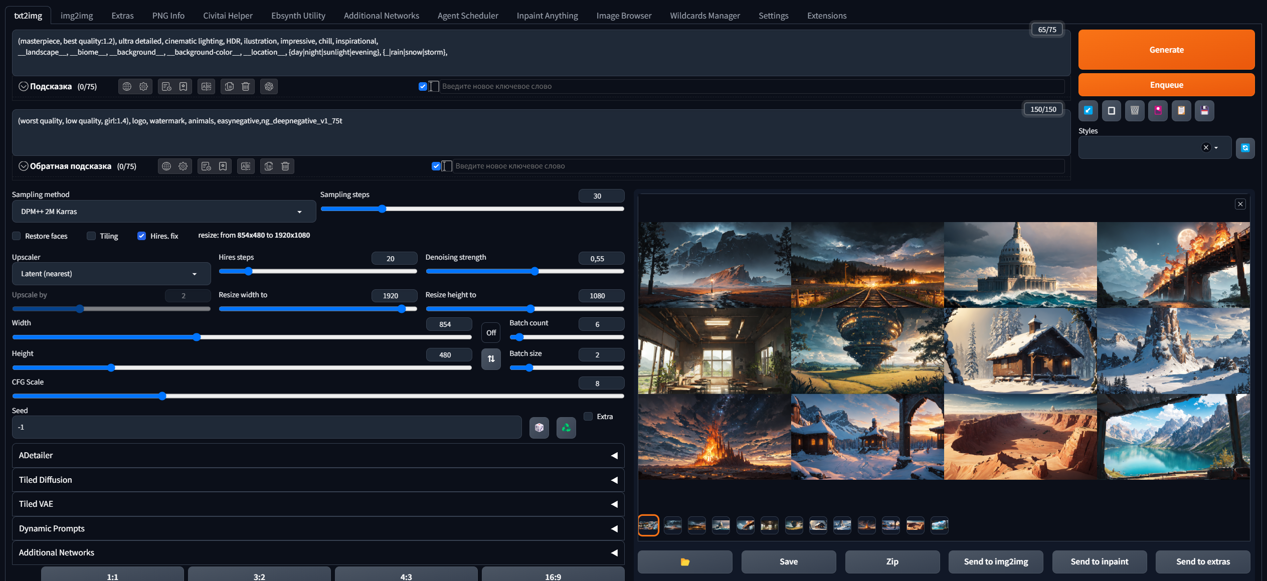Enable the Restore faces checkbox

coord(17,234)
